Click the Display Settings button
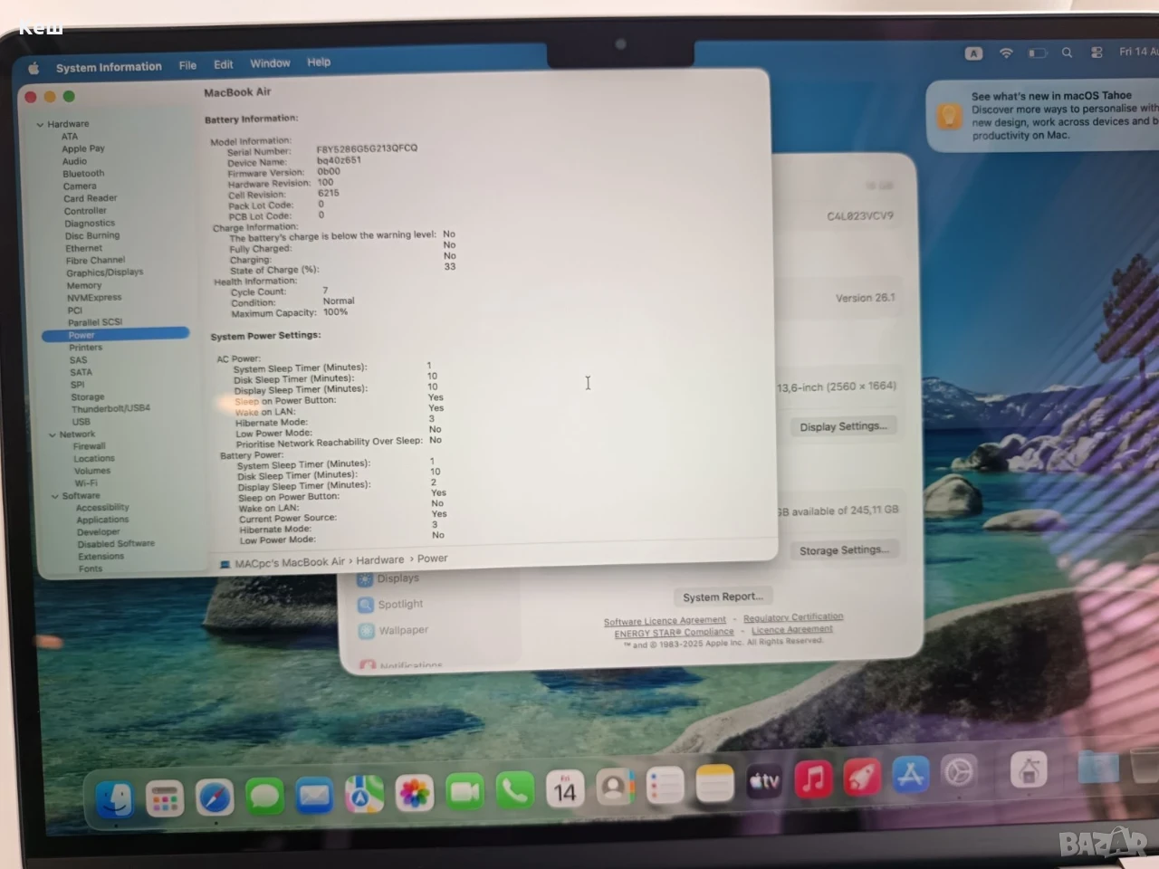This screenshot has height=869, width=1159. 843,426
